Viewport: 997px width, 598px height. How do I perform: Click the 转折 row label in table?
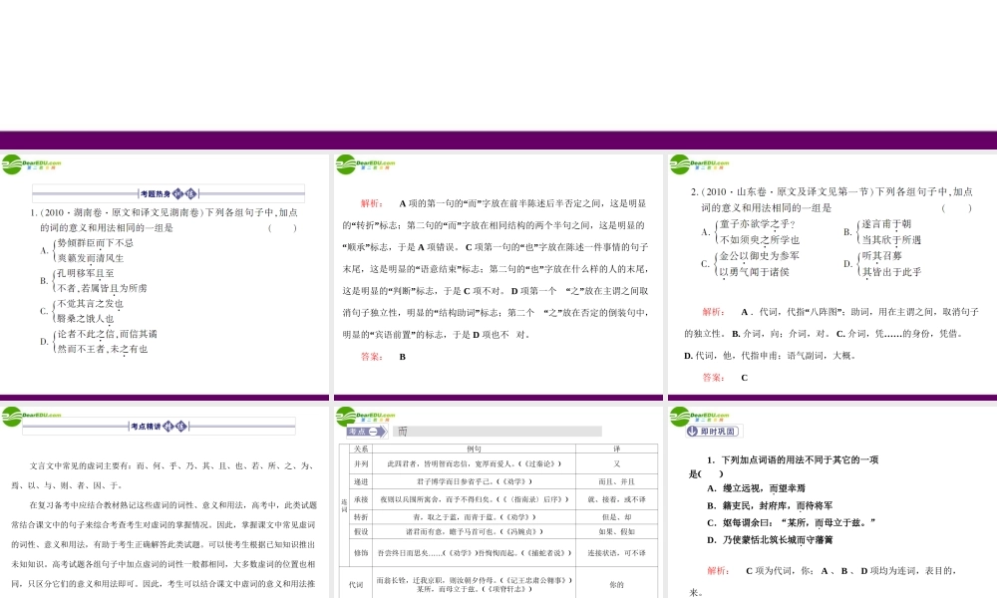(361, 517)
